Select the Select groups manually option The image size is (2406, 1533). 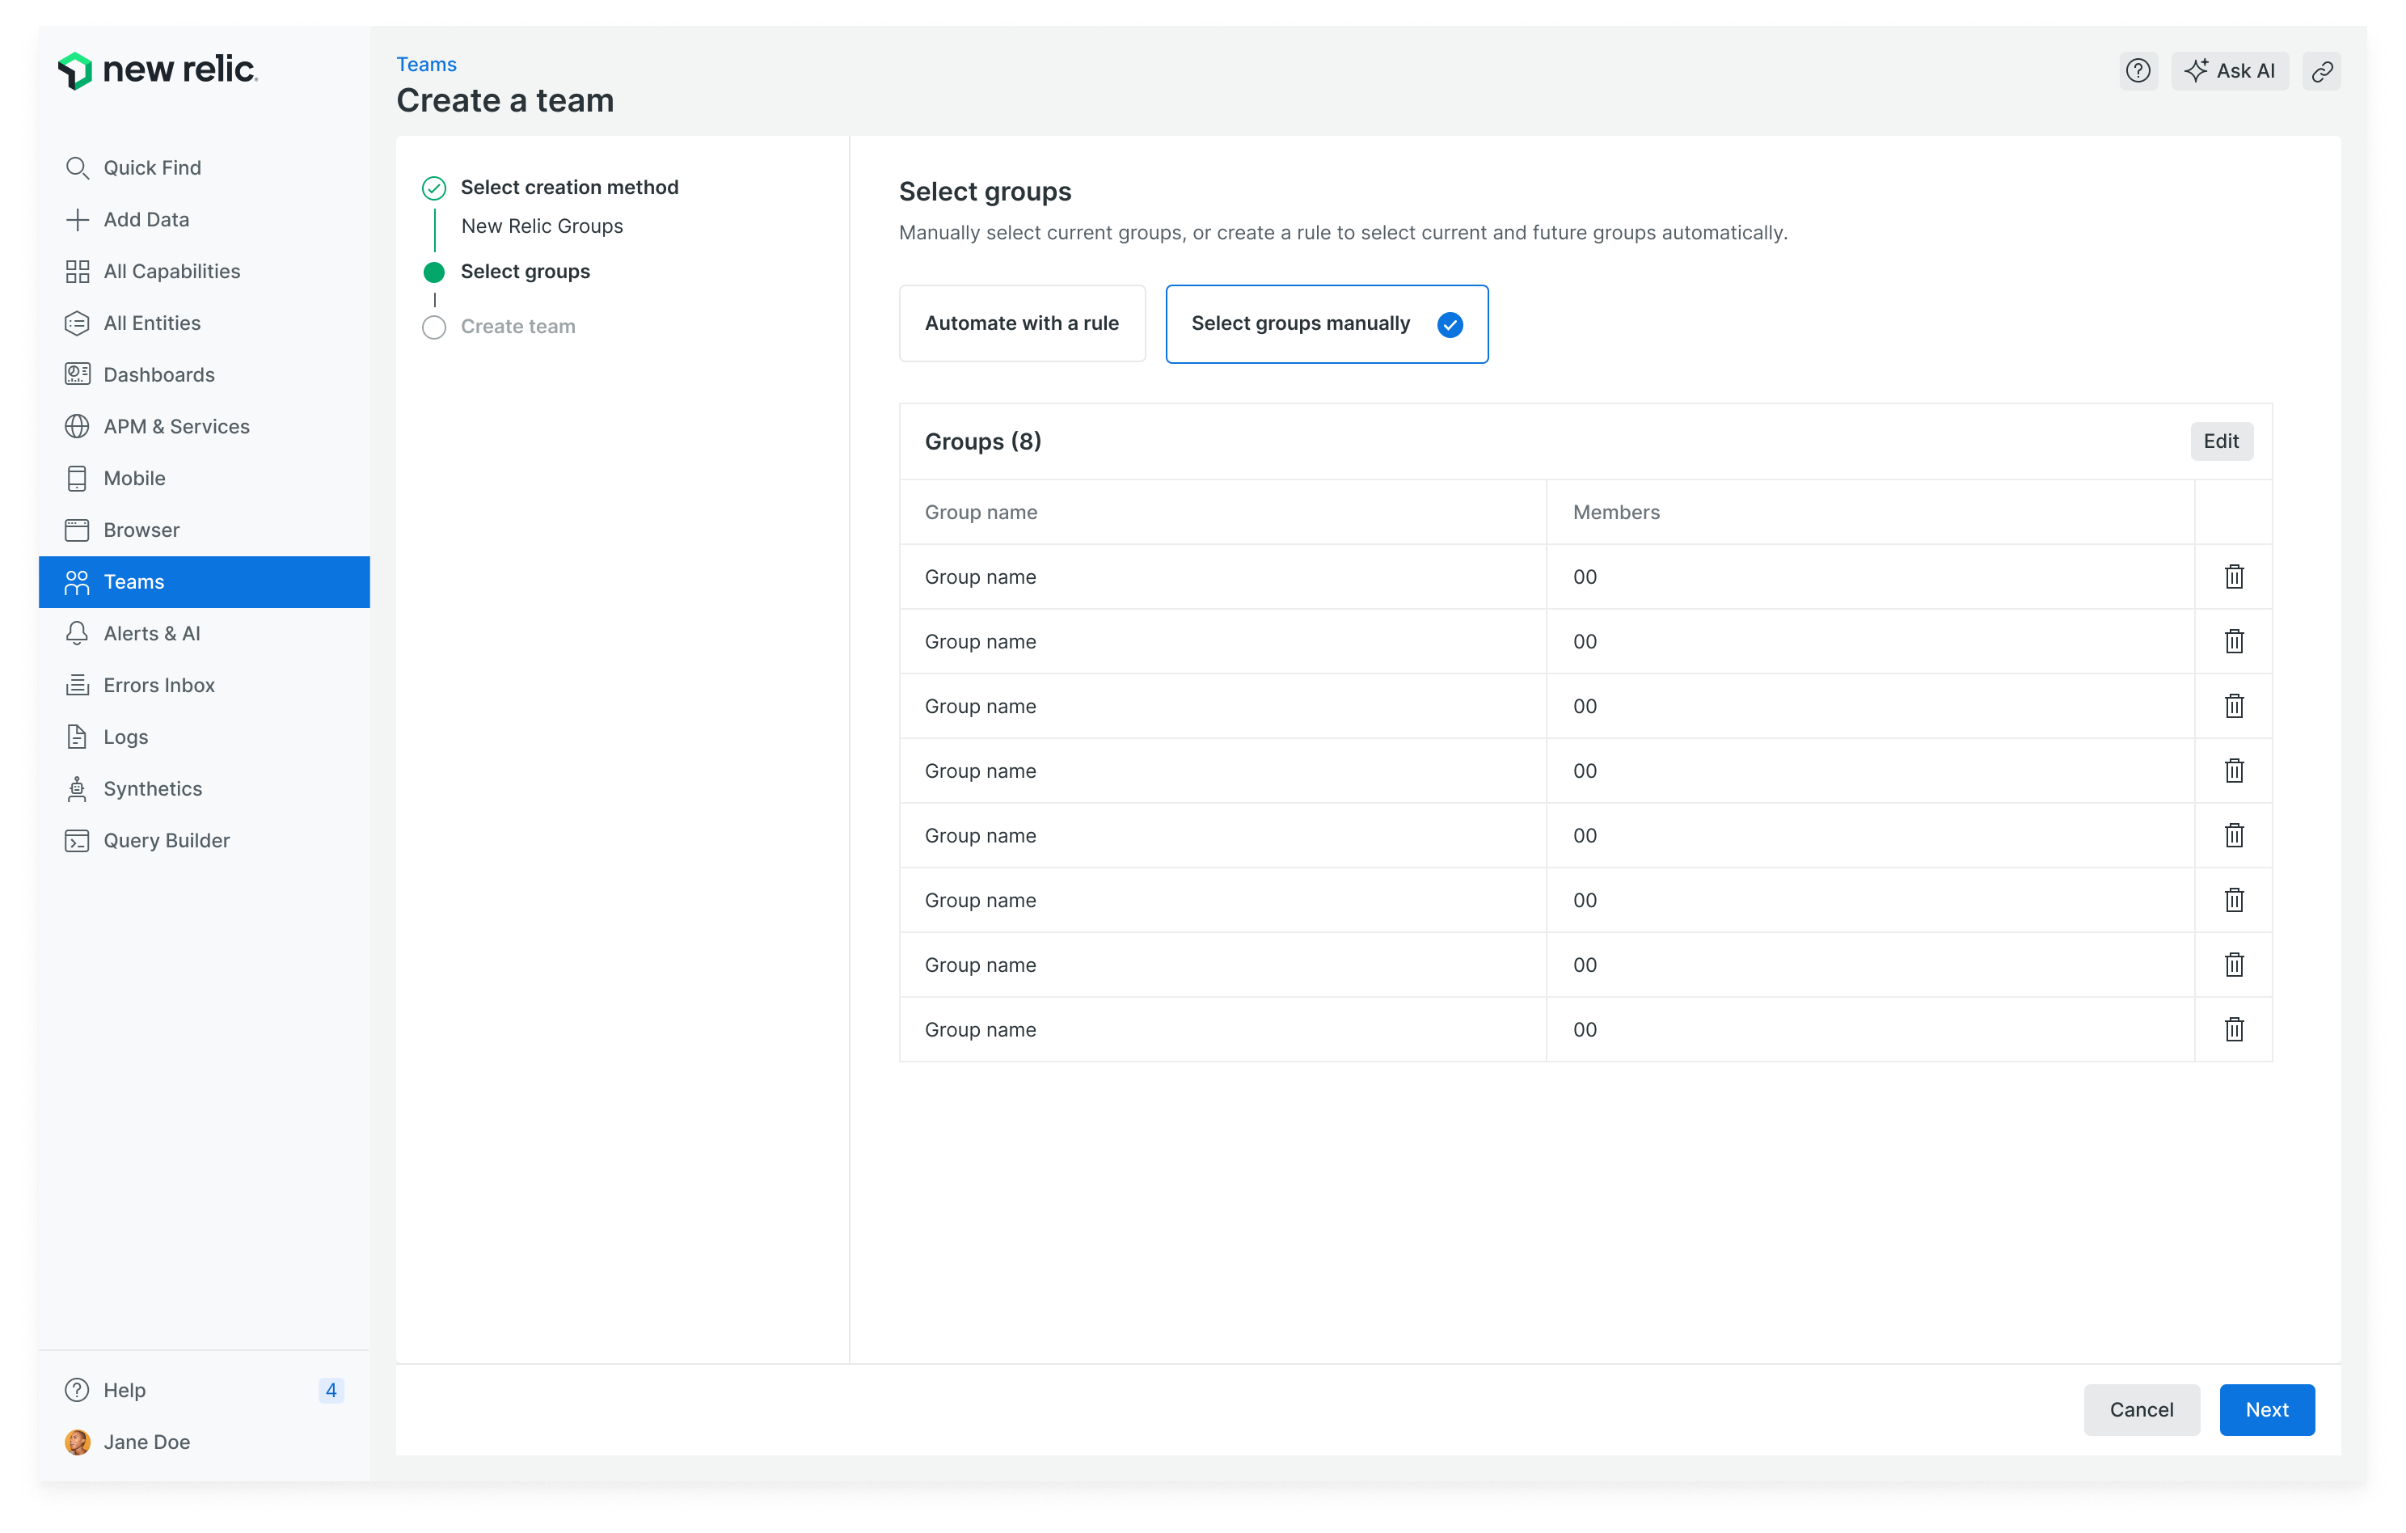coord(1326,323)
